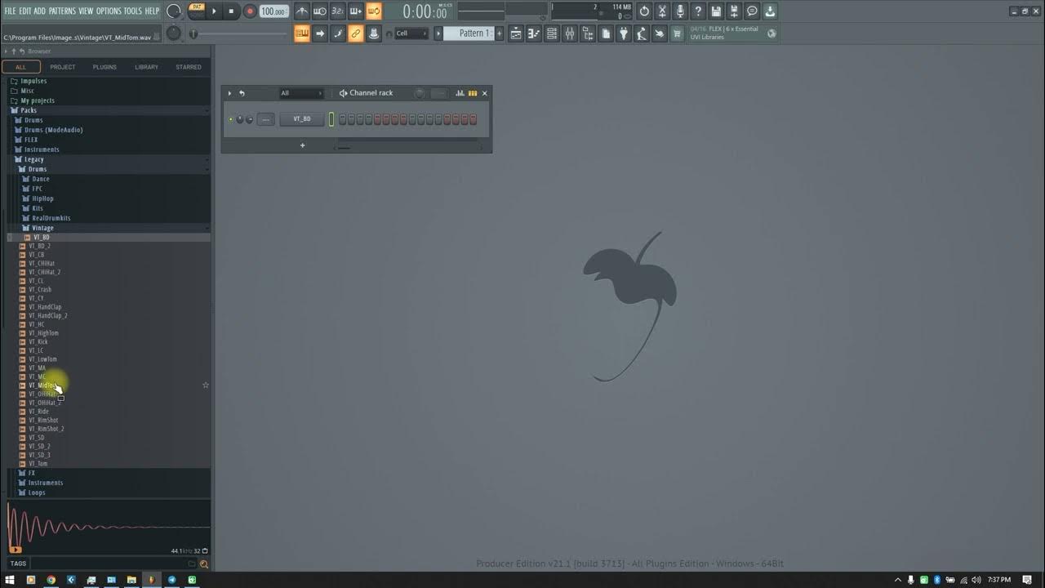The height and width of the screenshot is (588, 1045).
Task: Toggle the overdub/blend recording icon
Action: pos(355,11)
